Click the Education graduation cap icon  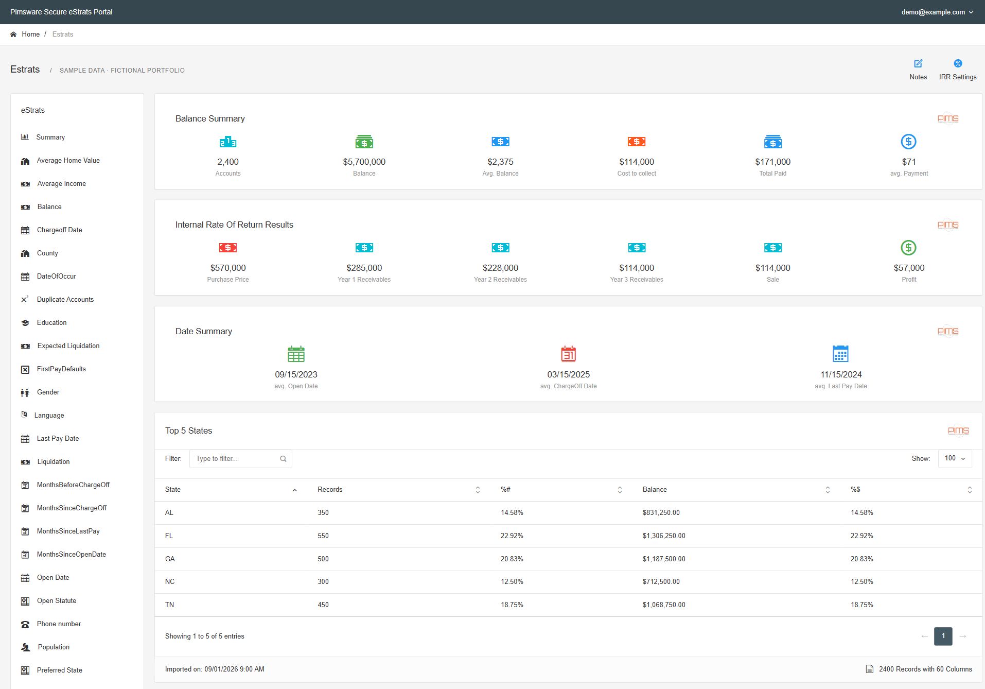click(x=25, y=323)
